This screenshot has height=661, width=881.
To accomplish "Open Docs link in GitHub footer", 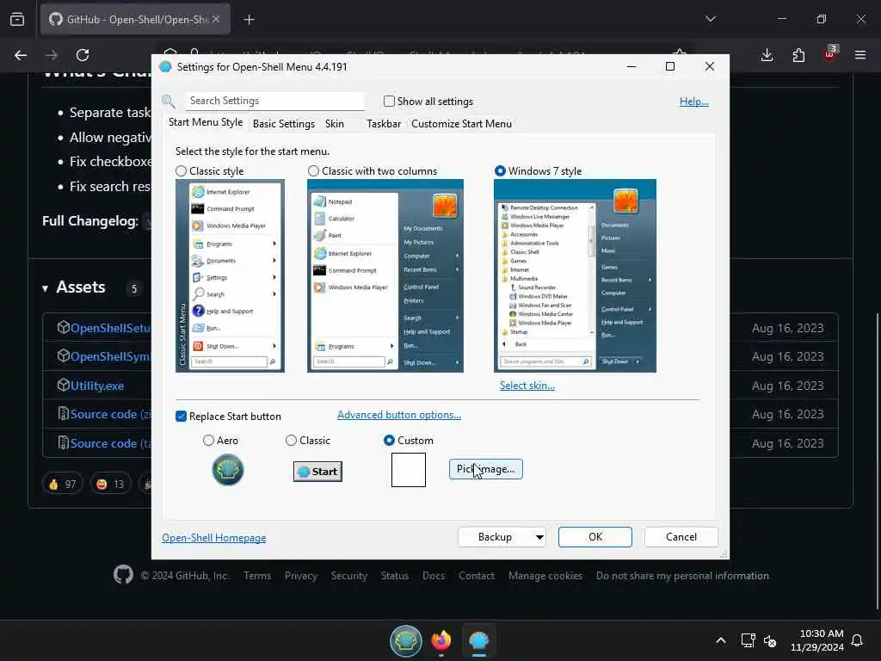I will 434,576.
